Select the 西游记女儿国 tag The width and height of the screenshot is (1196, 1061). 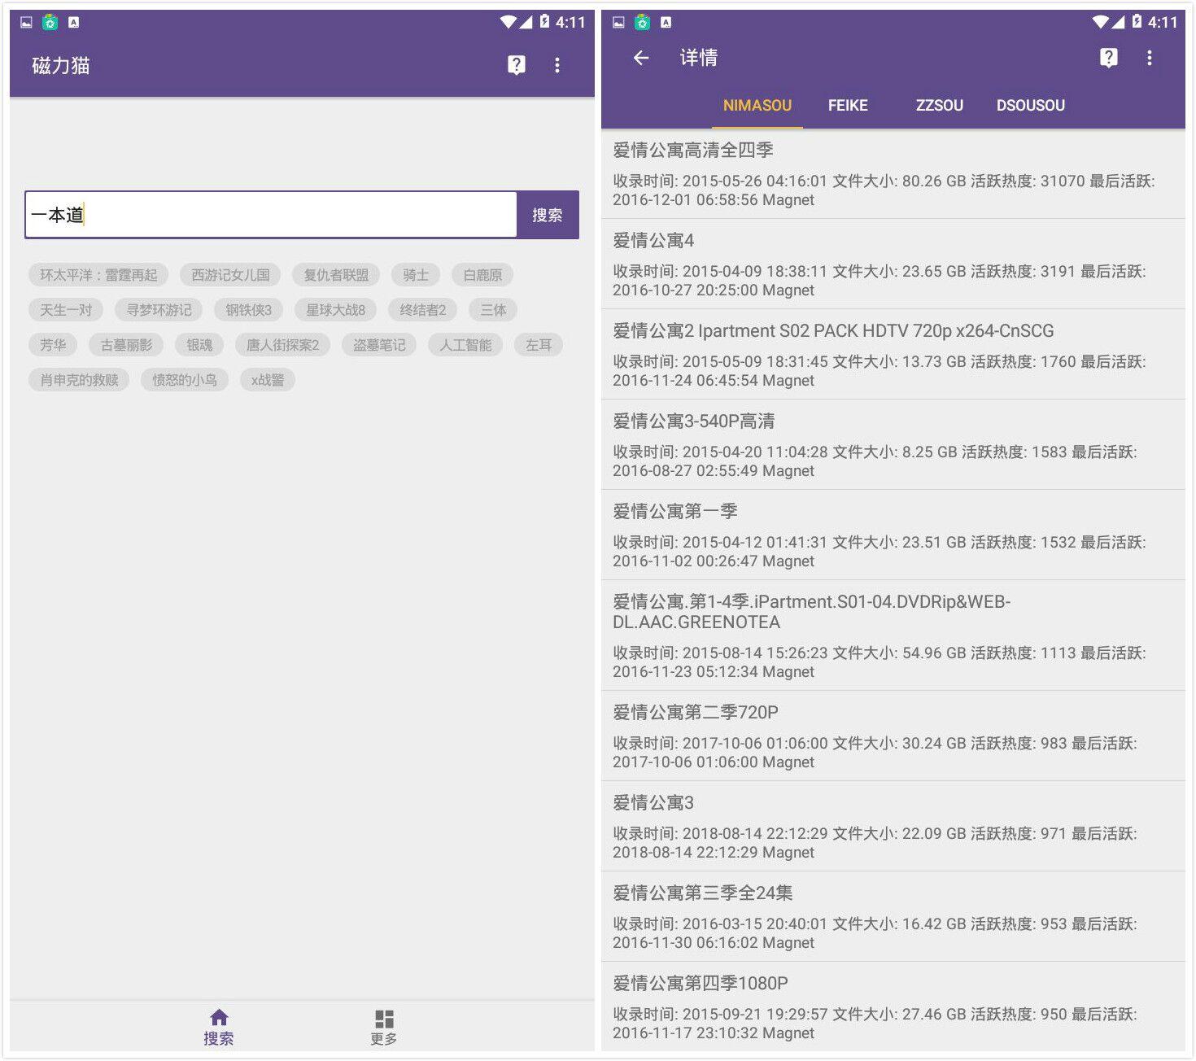click(230, 275)
